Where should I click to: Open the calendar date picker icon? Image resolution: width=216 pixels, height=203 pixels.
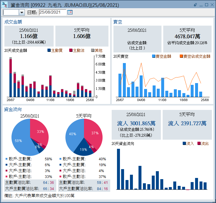point(70,12)
